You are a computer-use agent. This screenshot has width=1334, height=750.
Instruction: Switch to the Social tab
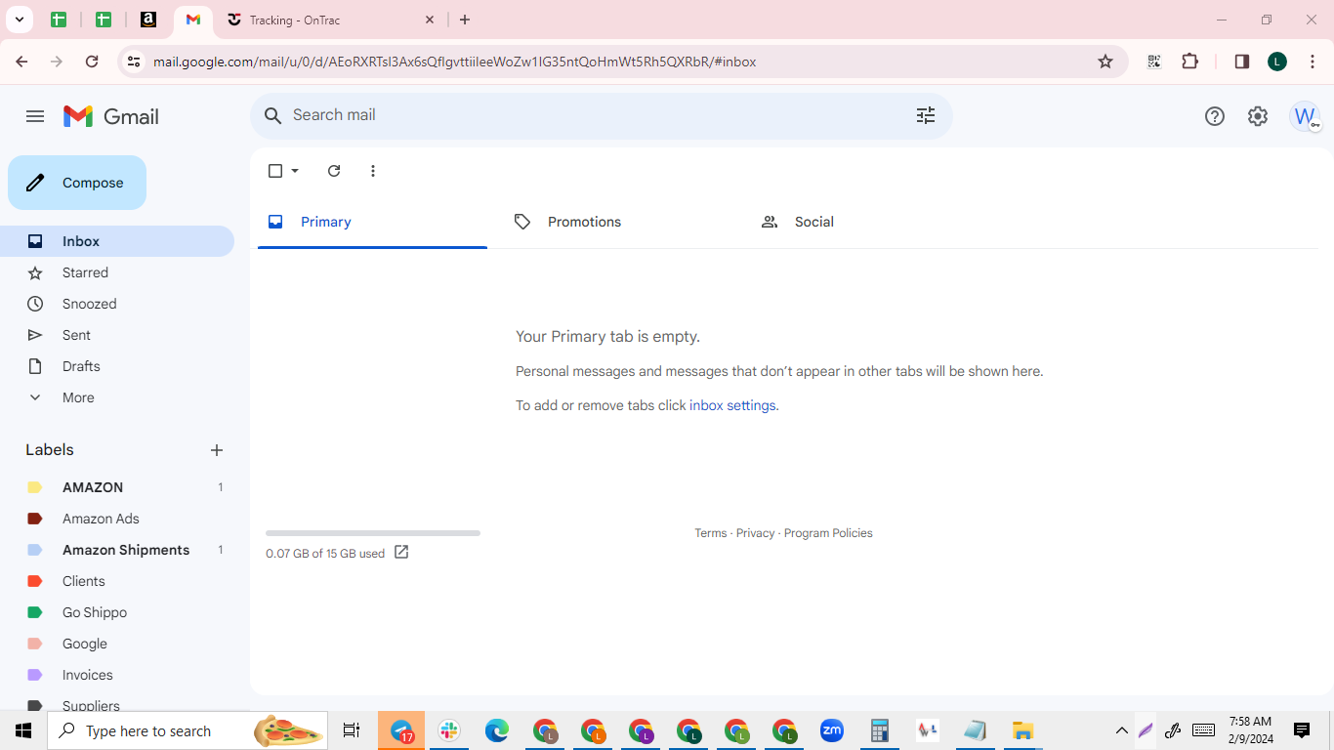pyautogui.click(x=866, y=222)
